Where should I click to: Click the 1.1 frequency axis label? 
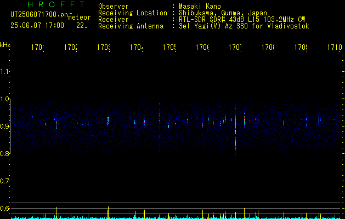tap(4, 71)
